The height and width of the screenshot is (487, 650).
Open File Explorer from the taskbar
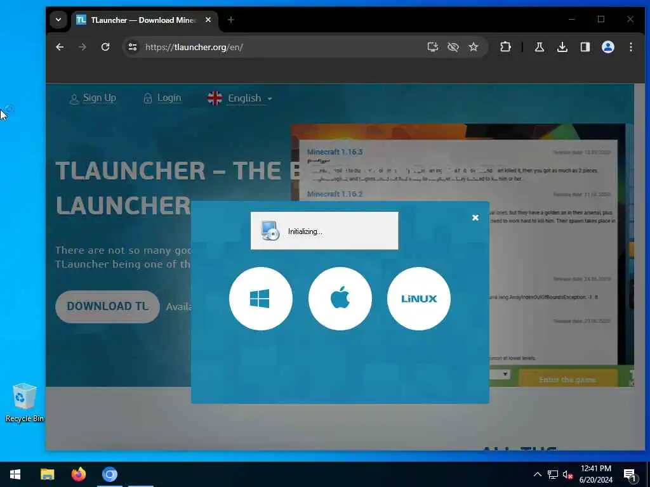click(x=47, y=474)
